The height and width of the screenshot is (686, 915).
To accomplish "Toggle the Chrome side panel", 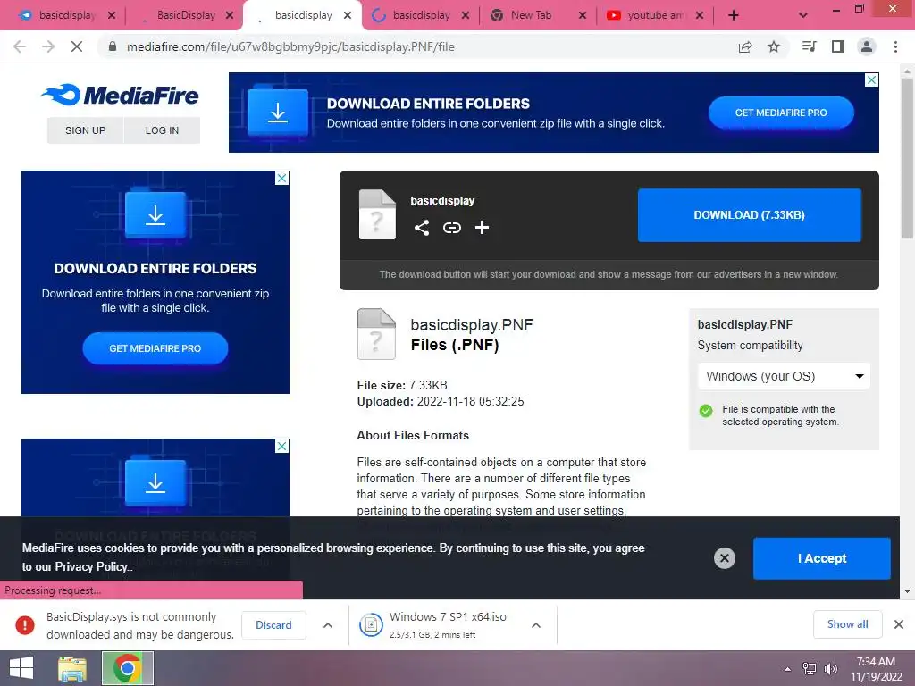I will (838, 46).
